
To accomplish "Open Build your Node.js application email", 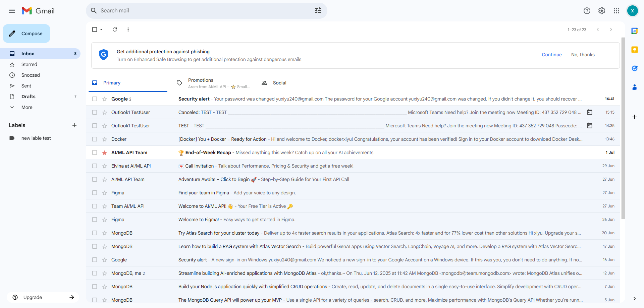I will tap(353, 287).
